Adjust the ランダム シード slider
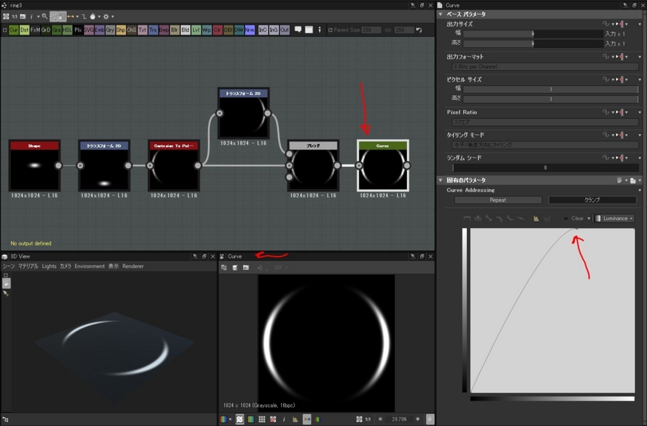Screen dimensions: 647x426 [x=545, y=167]
